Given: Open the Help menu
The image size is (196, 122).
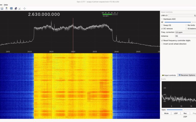Looking at the screenshot, I should (x=6, y=5).
